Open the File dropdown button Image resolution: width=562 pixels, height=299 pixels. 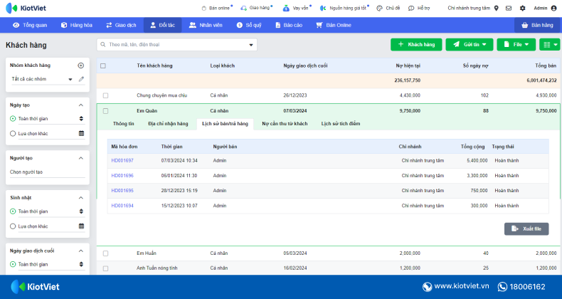[x=516, y=44]
